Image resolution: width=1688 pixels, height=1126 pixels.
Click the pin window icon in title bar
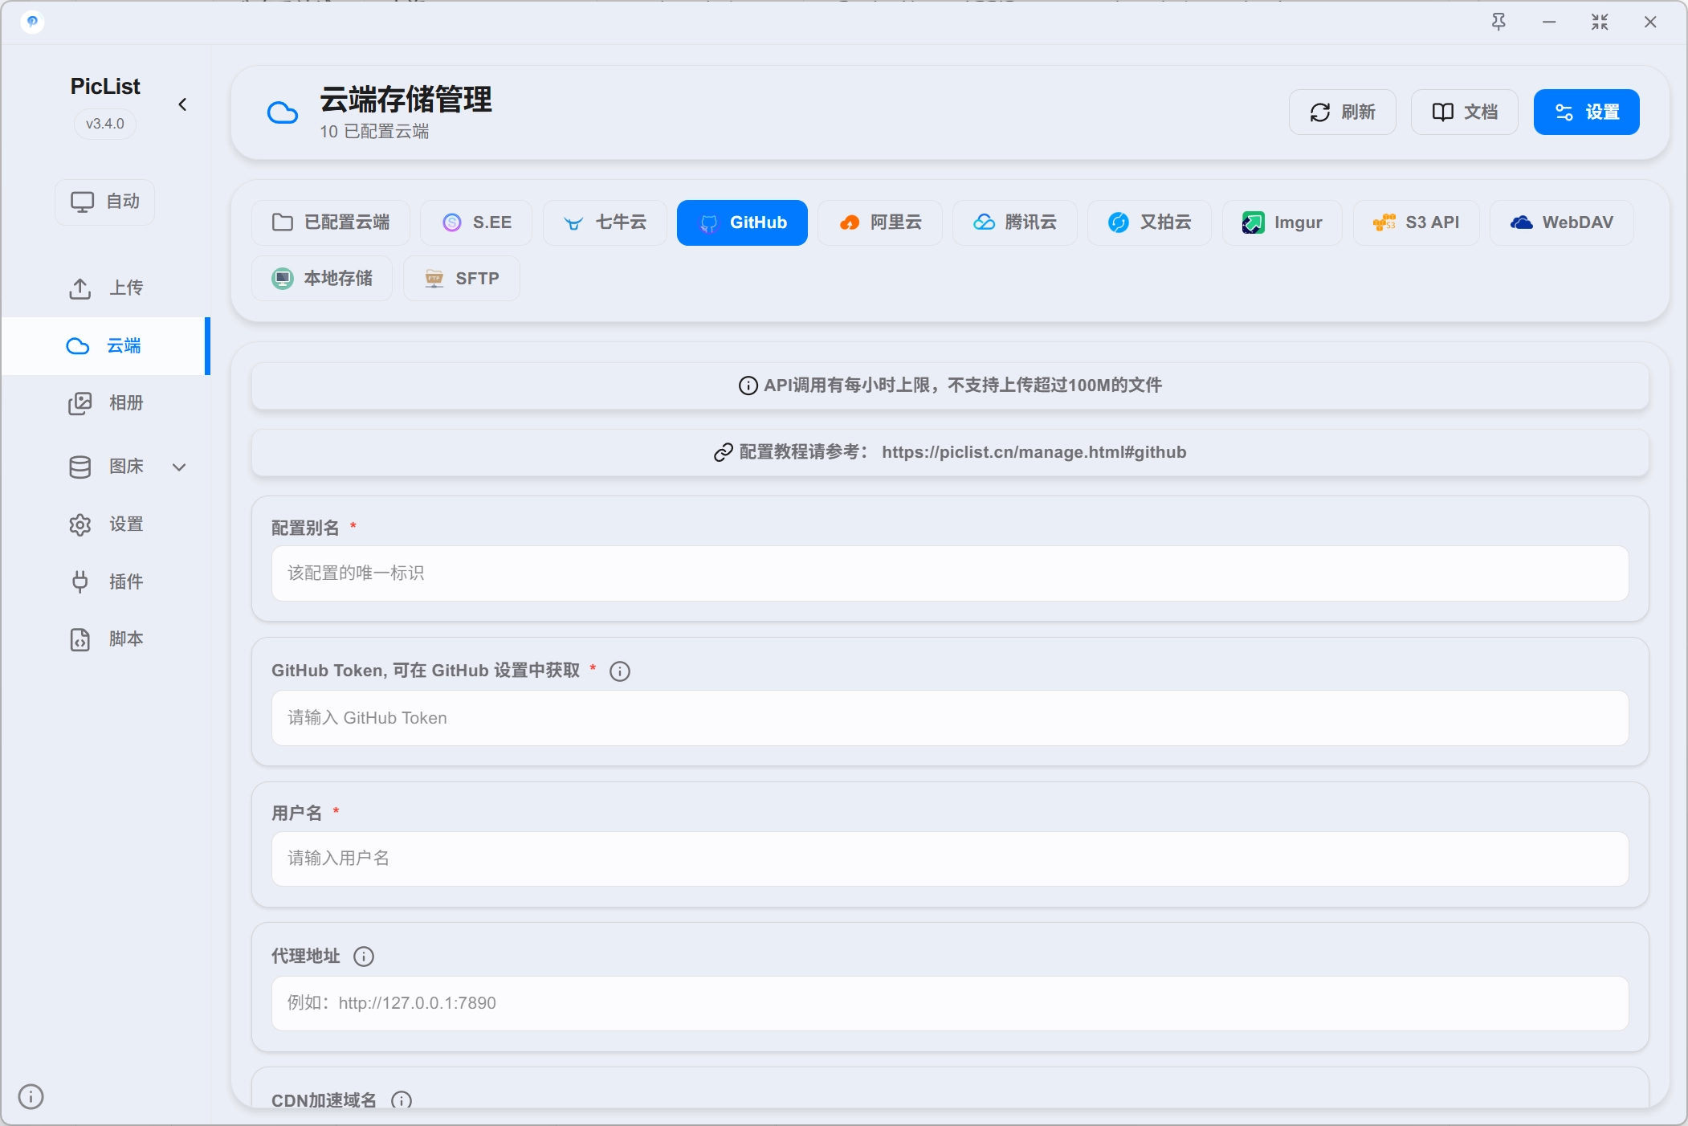1498,22
